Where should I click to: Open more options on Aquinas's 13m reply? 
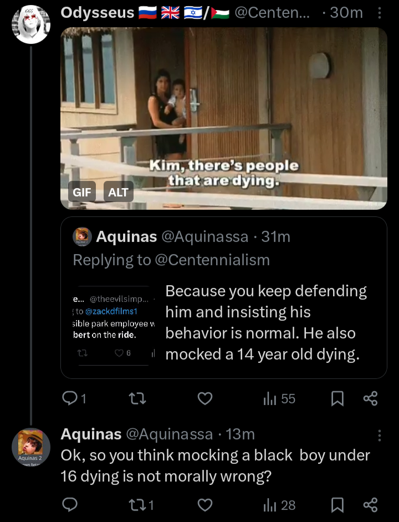tap(380, 435)
